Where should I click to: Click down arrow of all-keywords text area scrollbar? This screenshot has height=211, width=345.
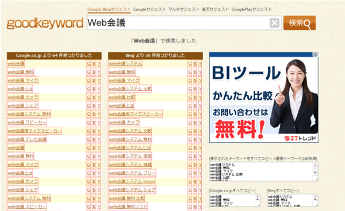coord(315,173)
